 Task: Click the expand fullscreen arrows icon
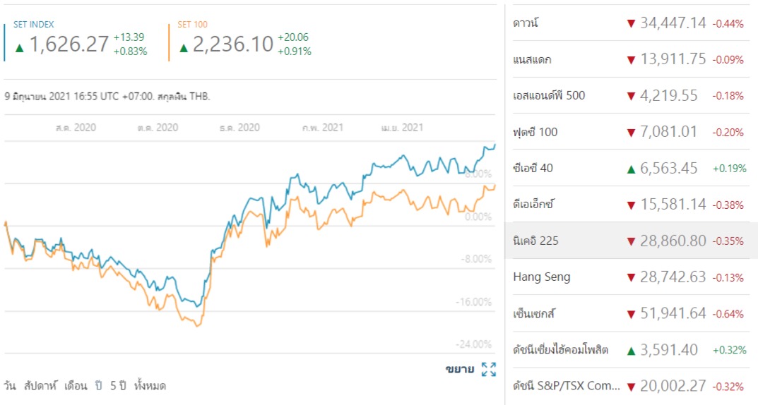(488, 369)
